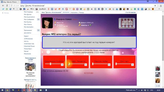Click the Твоя карьера ad title
The height and width of the screenshot is (92, 164).
point(30,59)
